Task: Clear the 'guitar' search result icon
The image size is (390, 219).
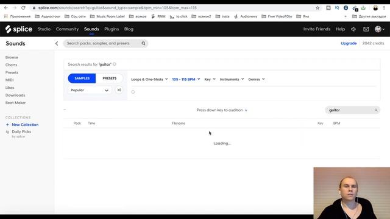Action: coord(115,64)
